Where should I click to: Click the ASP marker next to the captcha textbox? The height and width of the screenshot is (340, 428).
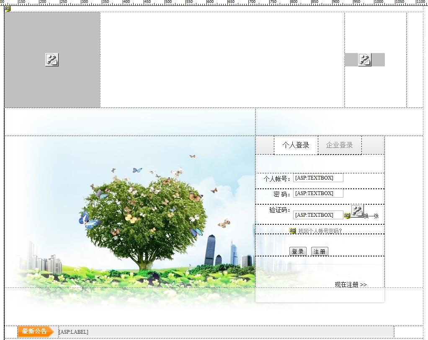[347, 216]
